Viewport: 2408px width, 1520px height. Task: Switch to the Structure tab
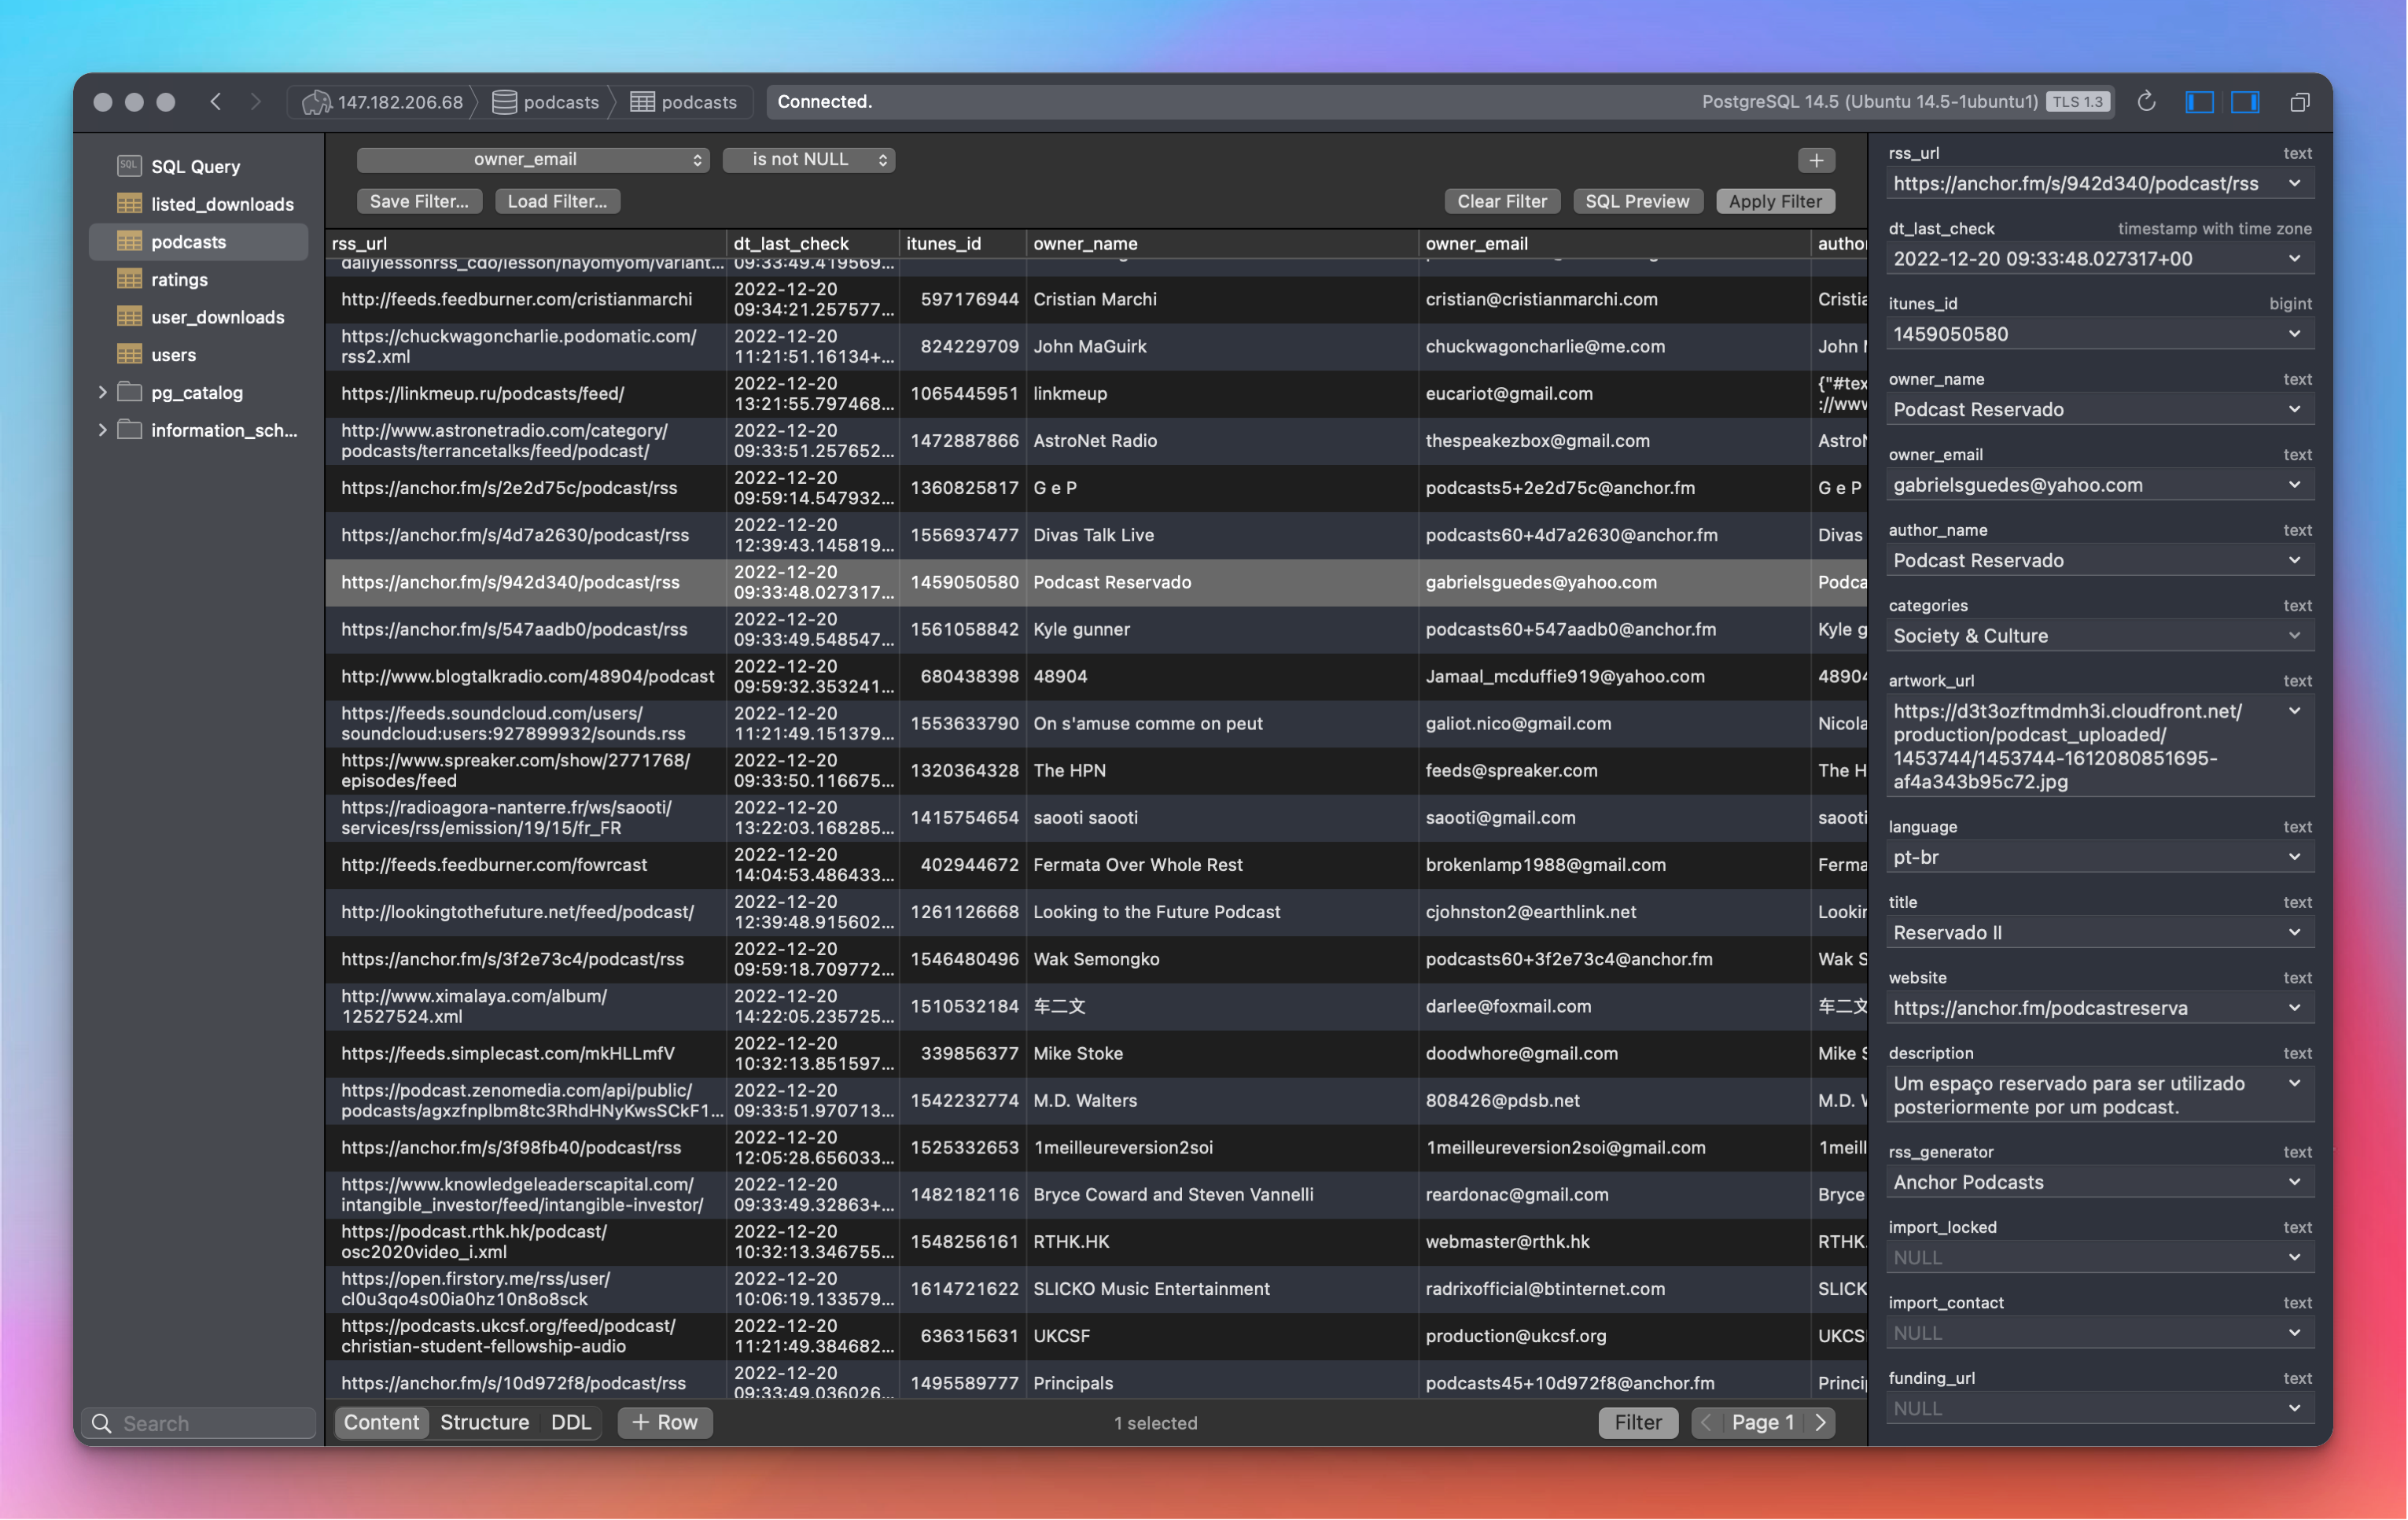click(x=484, y=1422)
